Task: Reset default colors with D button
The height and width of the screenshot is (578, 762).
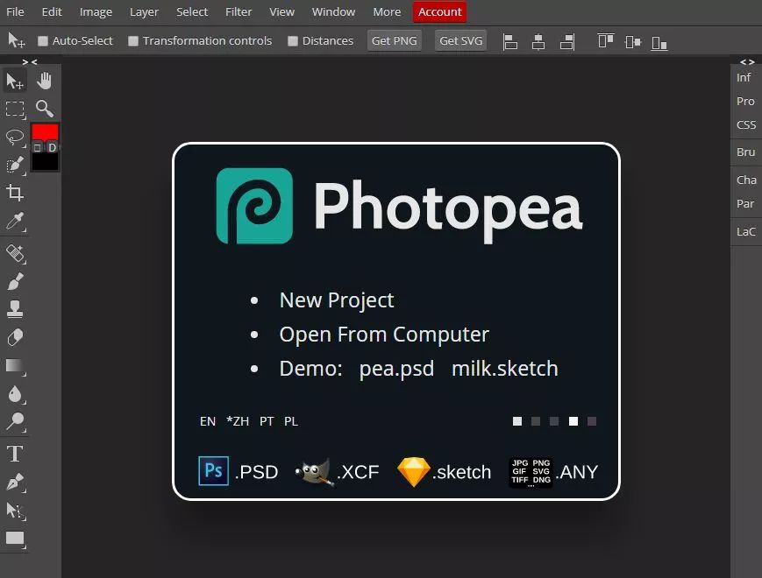Action: point(53,147)
